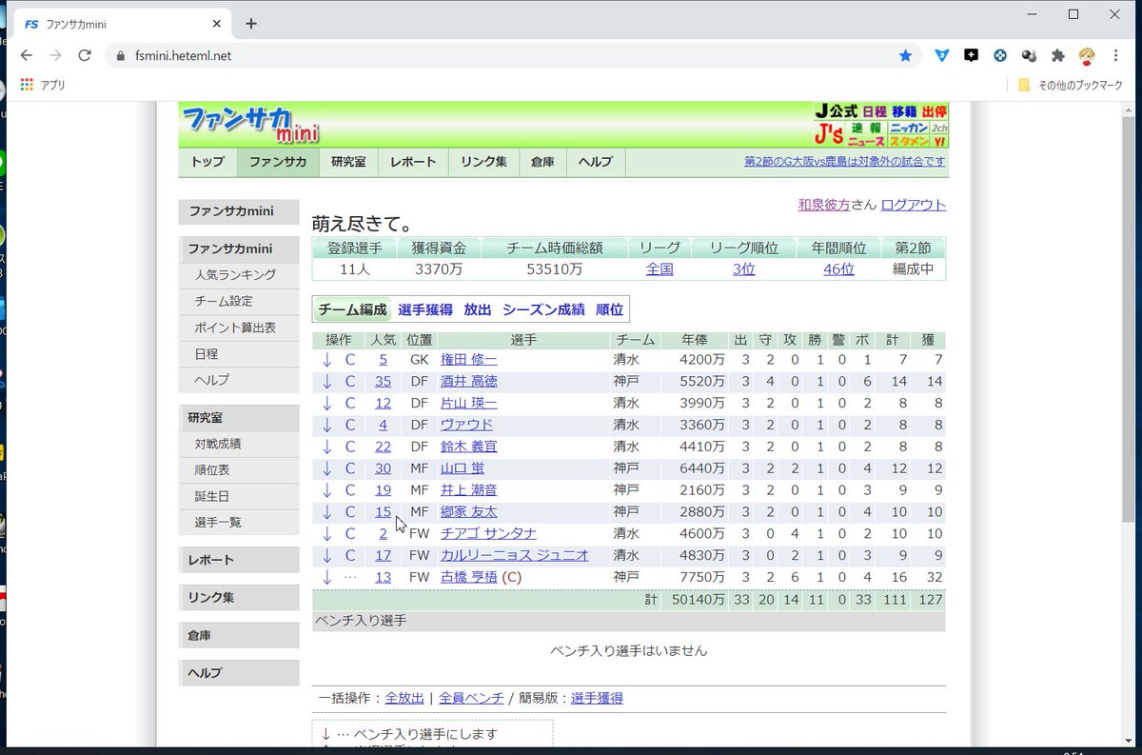
Task: Open a new browser tab
Action: coord(251,24)
